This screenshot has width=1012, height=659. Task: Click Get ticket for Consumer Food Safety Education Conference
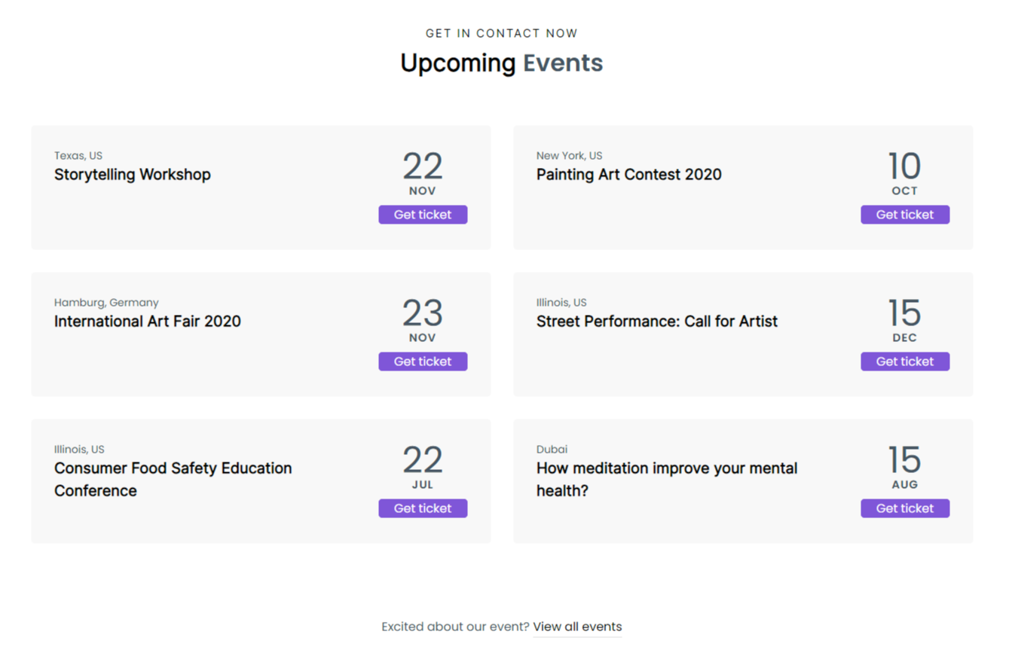423,508
